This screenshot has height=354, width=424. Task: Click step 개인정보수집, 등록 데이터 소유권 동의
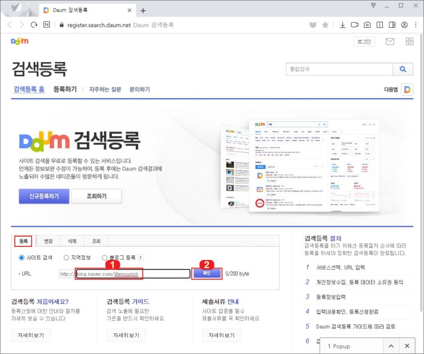click(x=360, y=282)
